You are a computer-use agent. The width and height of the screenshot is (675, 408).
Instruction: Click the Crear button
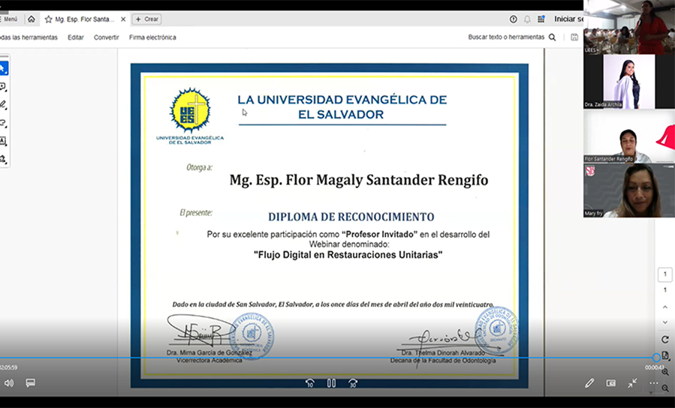pyautogui.click(x=147, y=19)
